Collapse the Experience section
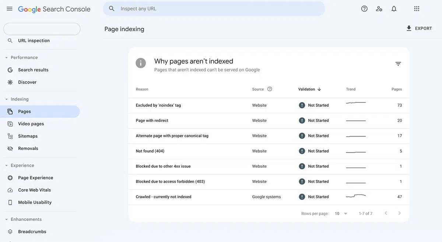This screenshot has width=442, height=242. (6, 165)
